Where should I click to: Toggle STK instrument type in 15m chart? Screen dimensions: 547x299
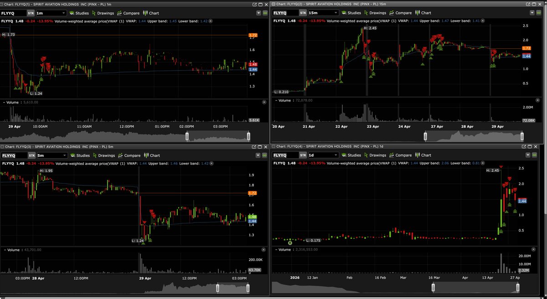(303, 13)
